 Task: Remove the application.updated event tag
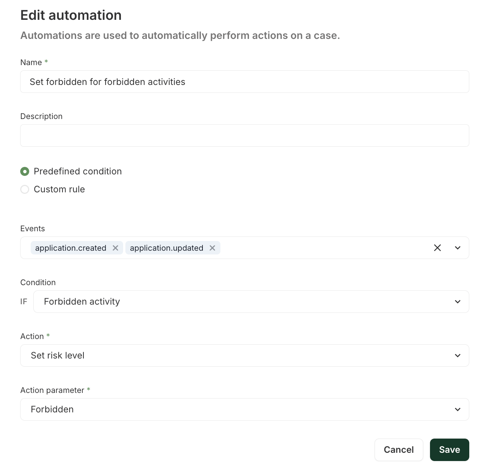[212, 248]
